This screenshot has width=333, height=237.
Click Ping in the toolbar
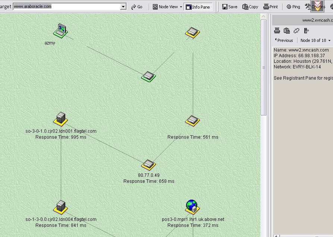(x=293, y=7)
